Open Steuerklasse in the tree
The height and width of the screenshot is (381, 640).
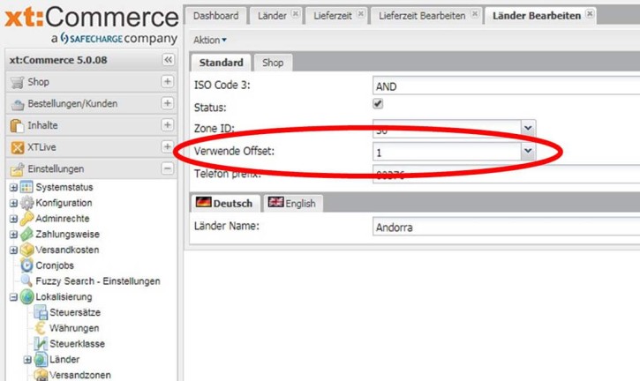click(x=77, y=344)
